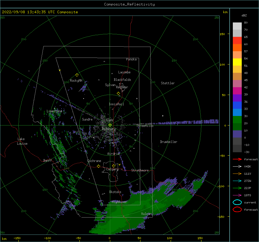Click the dBZ legend heading

click(x=244, y=15)
